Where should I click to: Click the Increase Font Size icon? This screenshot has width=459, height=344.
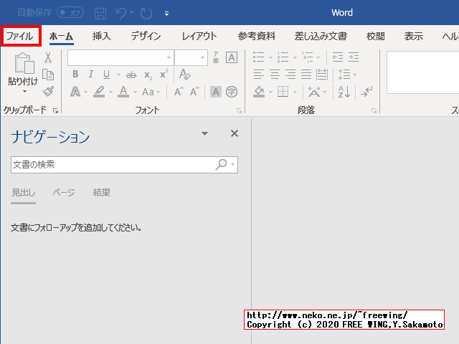tap(179, 92)
